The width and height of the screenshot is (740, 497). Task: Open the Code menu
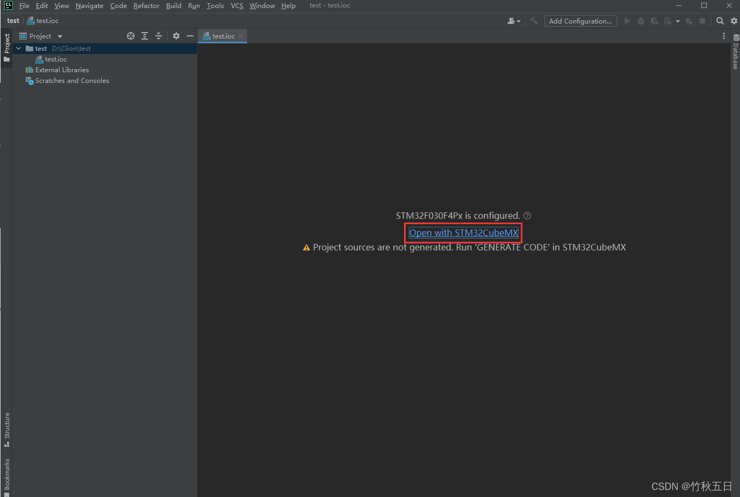118,5
